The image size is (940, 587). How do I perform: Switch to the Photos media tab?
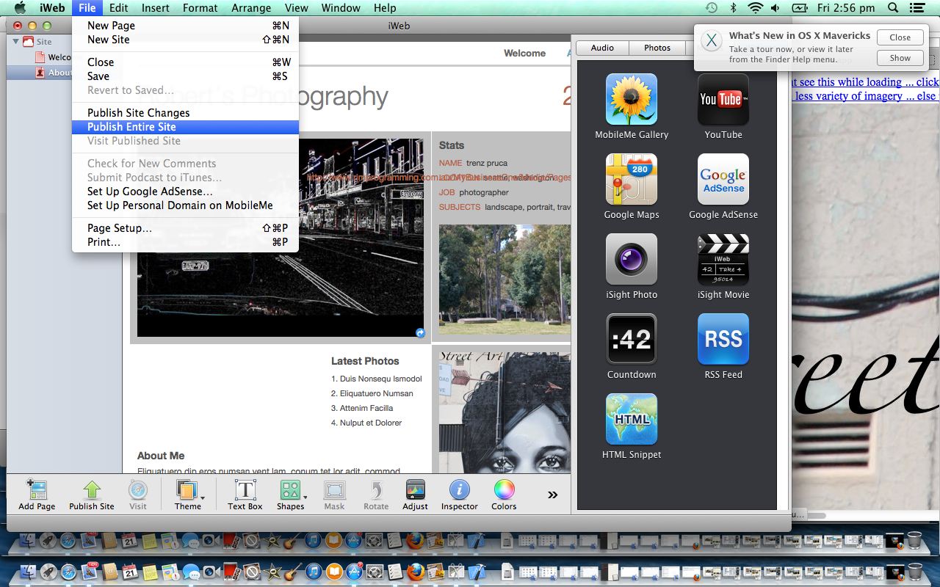click(657, 48)
